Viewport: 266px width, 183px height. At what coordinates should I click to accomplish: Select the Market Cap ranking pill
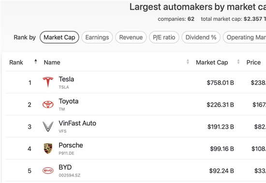(x=59, y=37)
